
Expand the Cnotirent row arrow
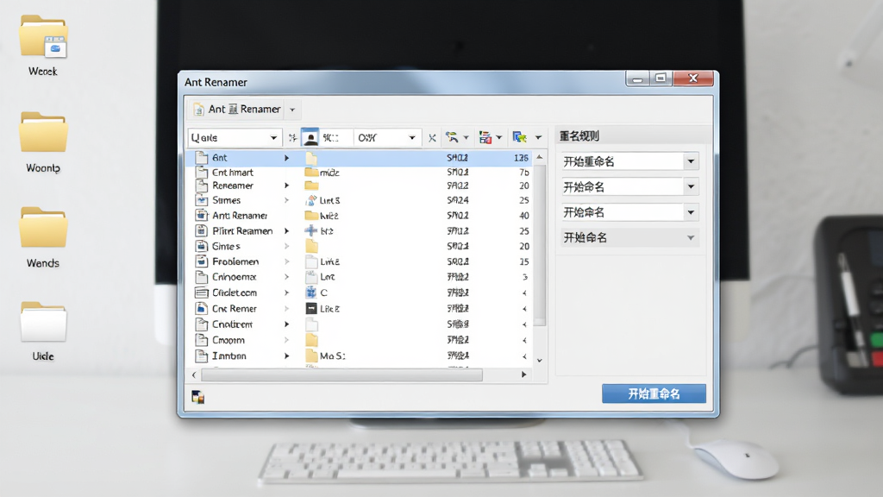pyautogui.click(x=286, y=324)
